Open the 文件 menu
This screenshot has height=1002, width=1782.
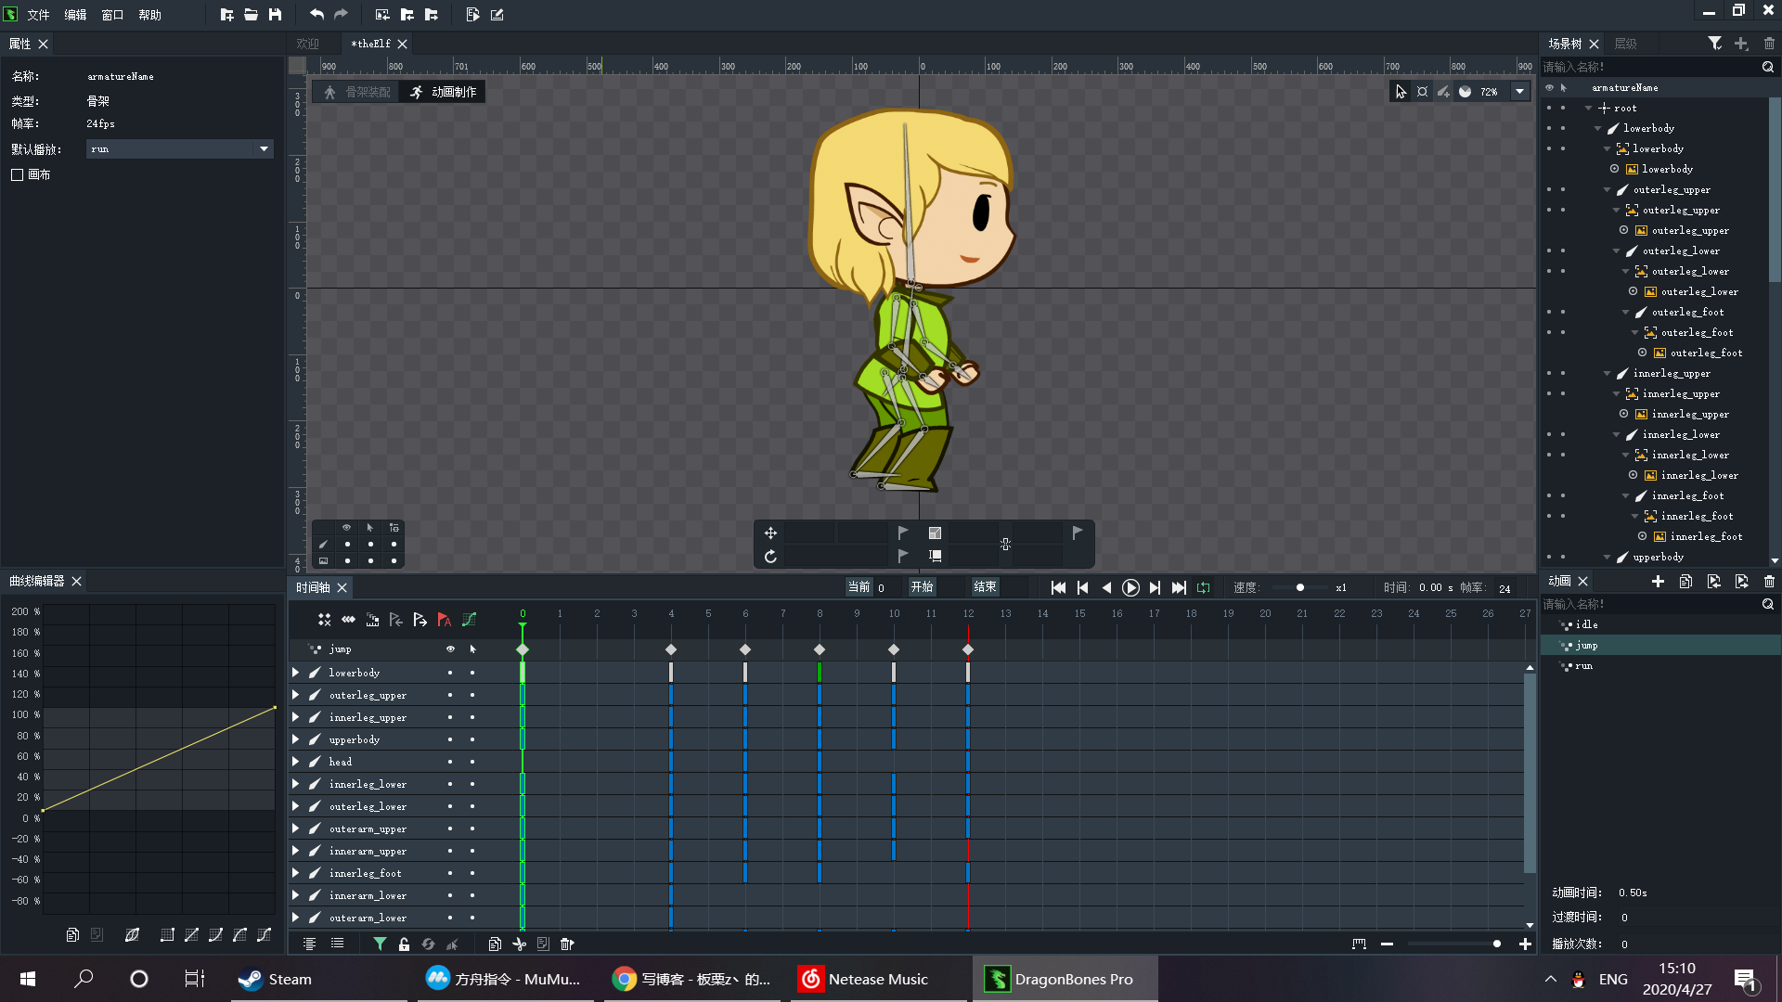pyautogui.click(x=38, y=15)
